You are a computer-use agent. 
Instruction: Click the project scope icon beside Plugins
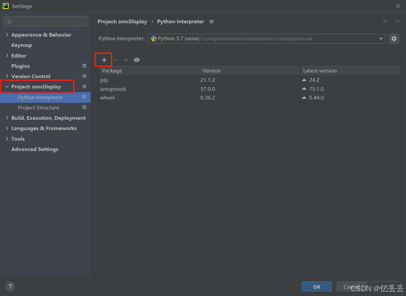pyautogui.click(x=84, y=66)
